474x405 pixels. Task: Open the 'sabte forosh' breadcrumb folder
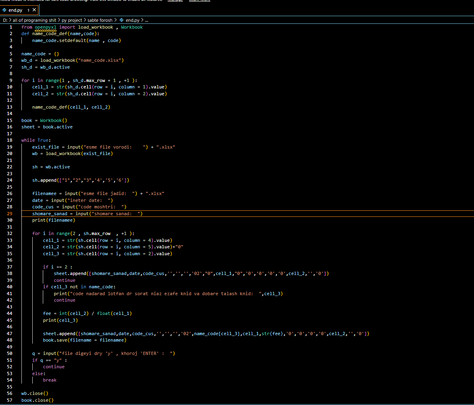pos(100,20)
